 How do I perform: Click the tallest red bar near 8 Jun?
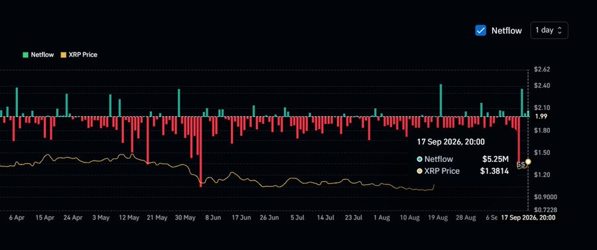(200, 151)
